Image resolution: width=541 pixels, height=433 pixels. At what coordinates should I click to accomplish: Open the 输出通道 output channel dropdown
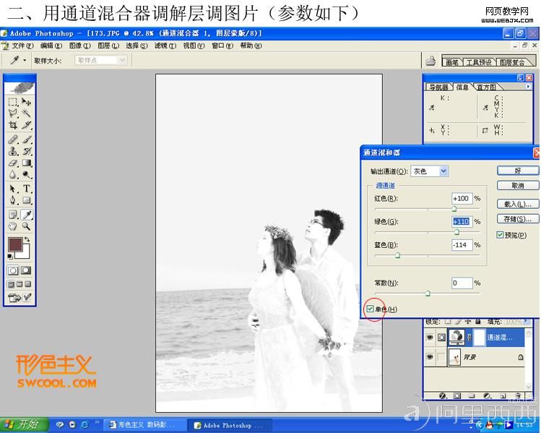(x=430, y=171)
